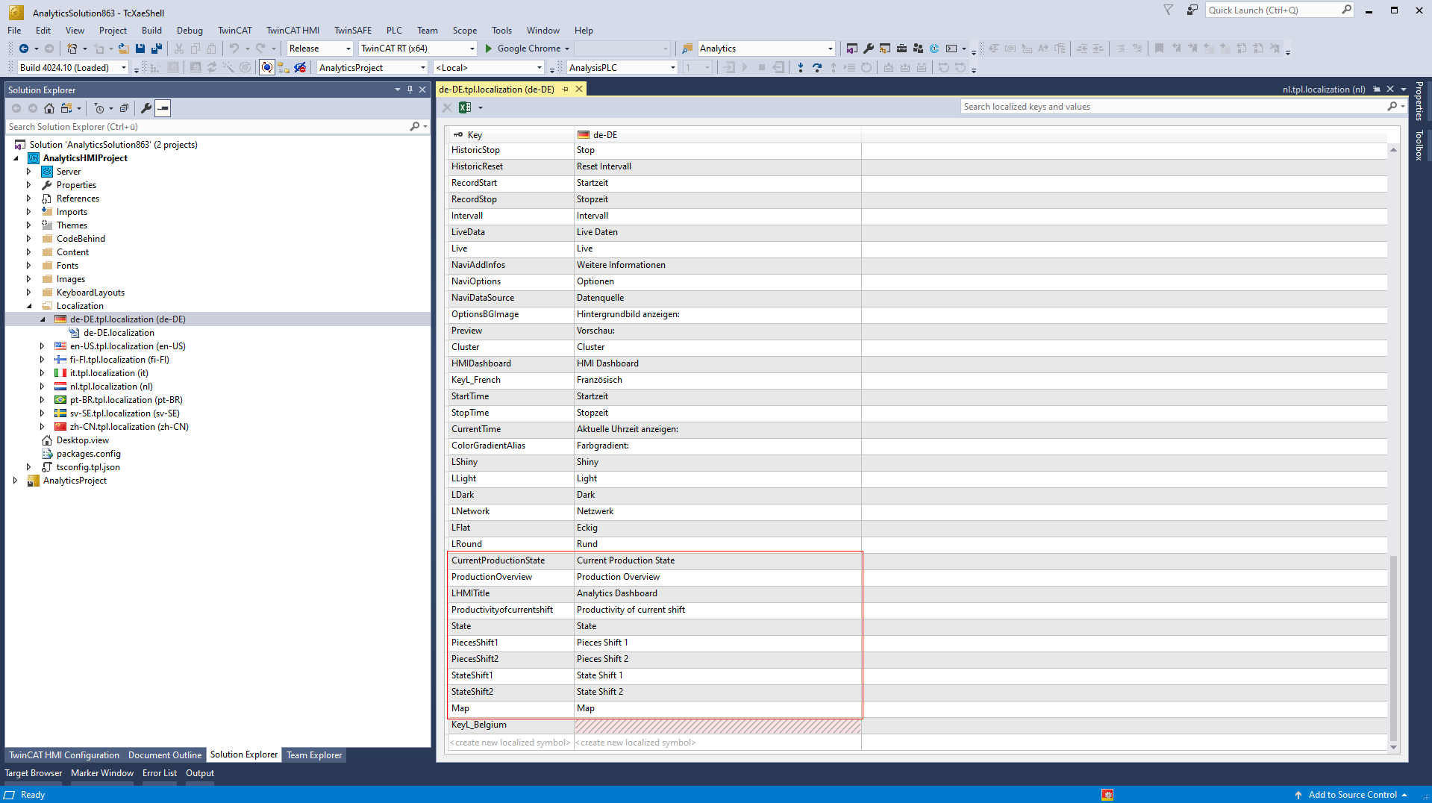Expand the AnalyticsProject tree node
This screenshot has height=803, width=1432.
[16, 481]
